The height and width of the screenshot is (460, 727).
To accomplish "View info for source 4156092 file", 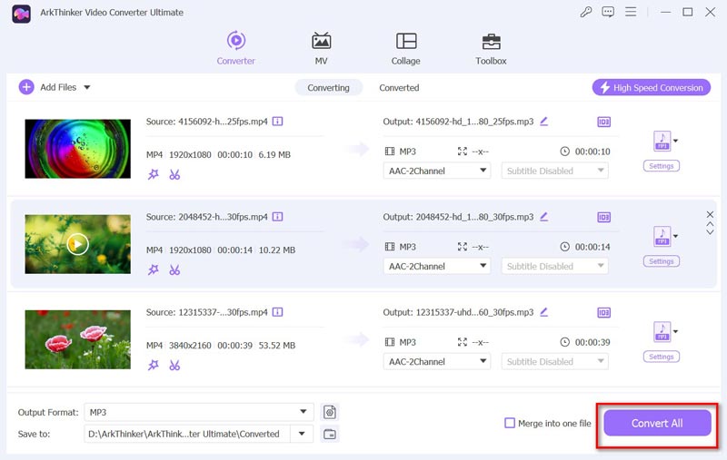I will pos(277,122).
